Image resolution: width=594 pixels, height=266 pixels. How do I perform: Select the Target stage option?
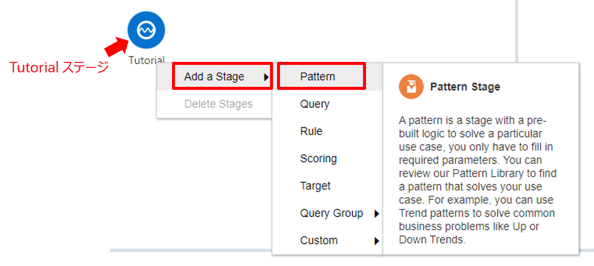pyautogui.click(x=315, y=186)
